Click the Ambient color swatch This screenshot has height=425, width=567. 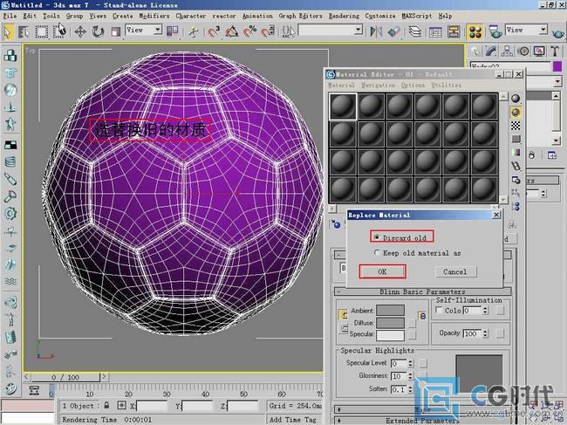390,311
